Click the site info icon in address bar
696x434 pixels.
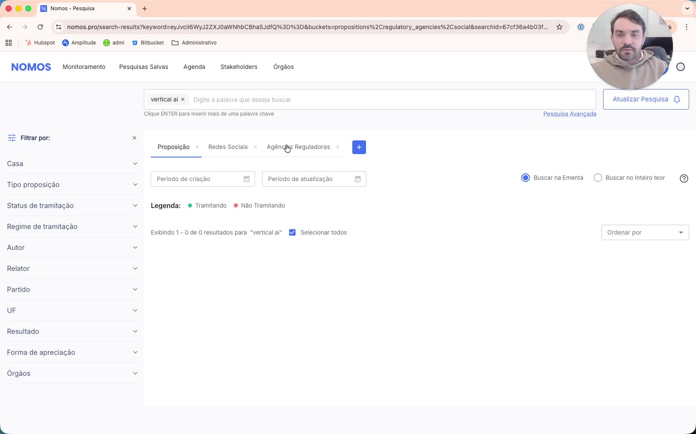(59, 27)
